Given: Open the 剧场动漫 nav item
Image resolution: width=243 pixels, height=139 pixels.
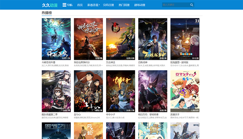Looking at the screenshot, I should (x=140, y=5).
